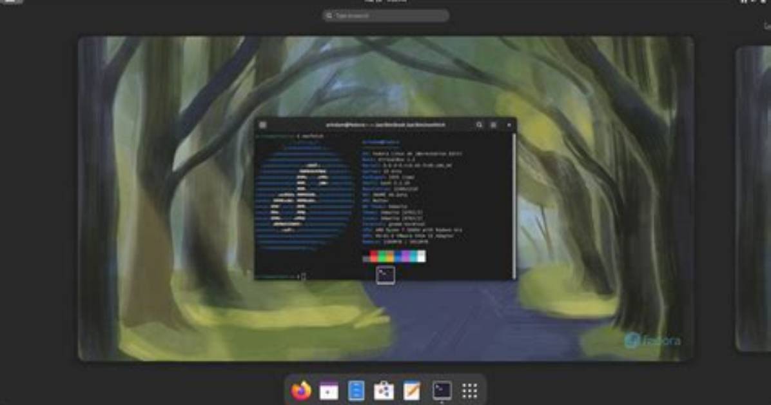
Task: Show all applications grid
Action: pyautogui.click(x=469, y=391)
